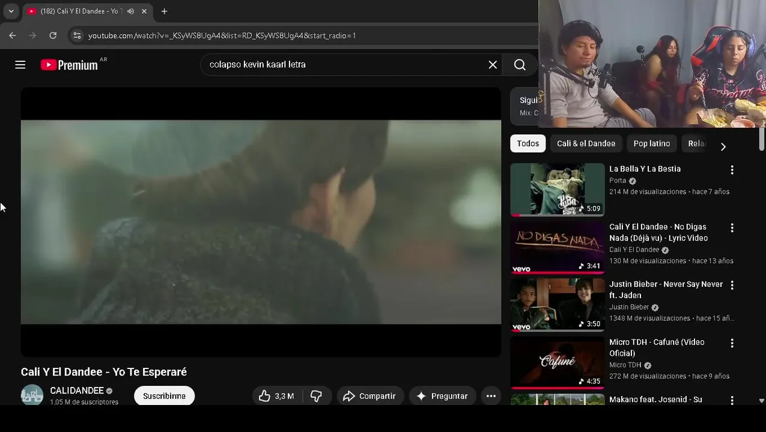Click video title Yo Te Esperaré
This screenshot has height=432, width=766.
[104, 372]
